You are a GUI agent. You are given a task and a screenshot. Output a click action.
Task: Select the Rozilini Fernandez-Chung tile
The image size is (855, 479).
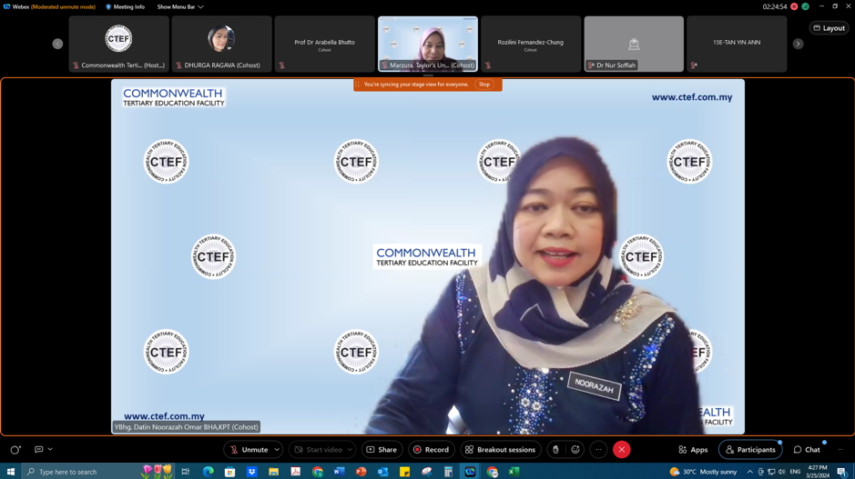pos(531,44)
